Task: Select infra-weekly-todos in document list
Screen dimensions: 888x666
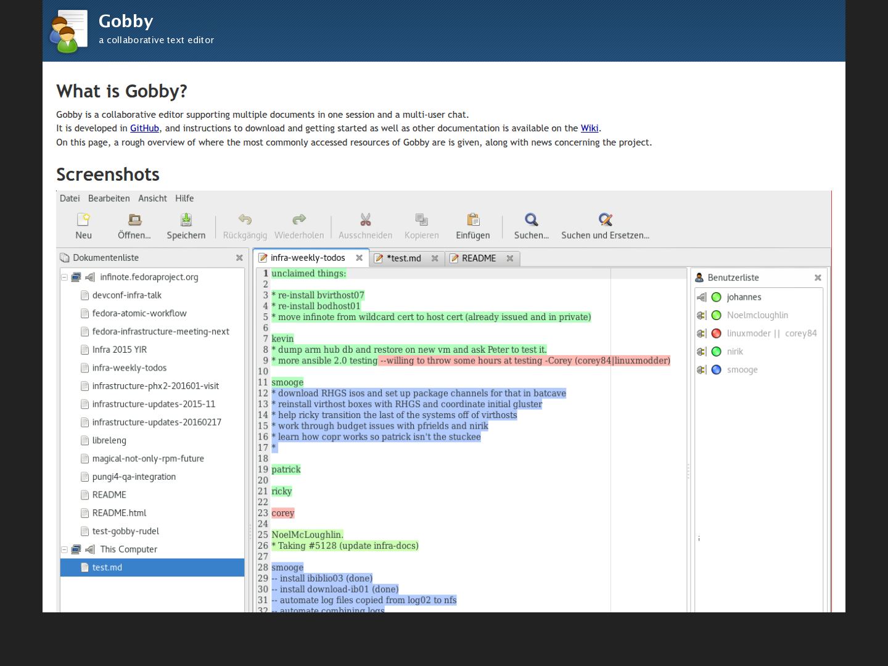Action: (x=129, y=368)
